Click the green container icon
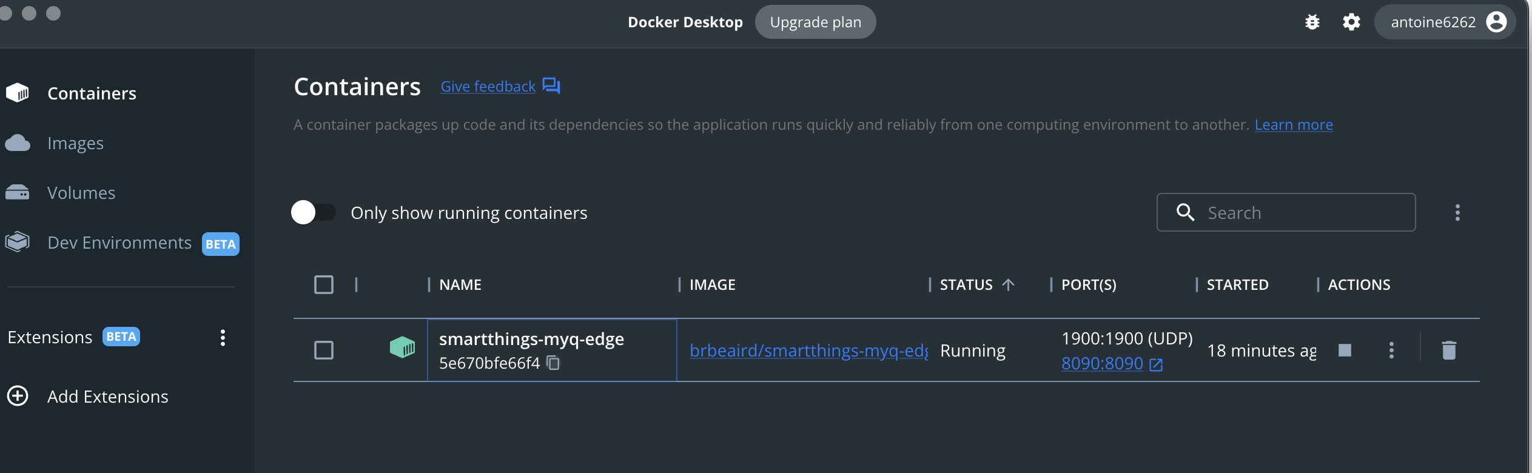The image size is (1532, 473). (402, 347)
